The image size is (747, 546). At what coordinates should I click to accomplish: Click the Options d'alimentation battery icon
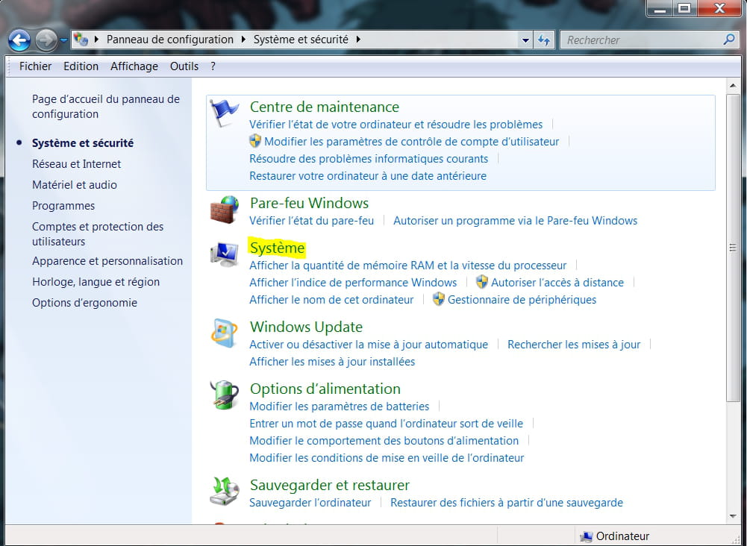pos(225,395)
